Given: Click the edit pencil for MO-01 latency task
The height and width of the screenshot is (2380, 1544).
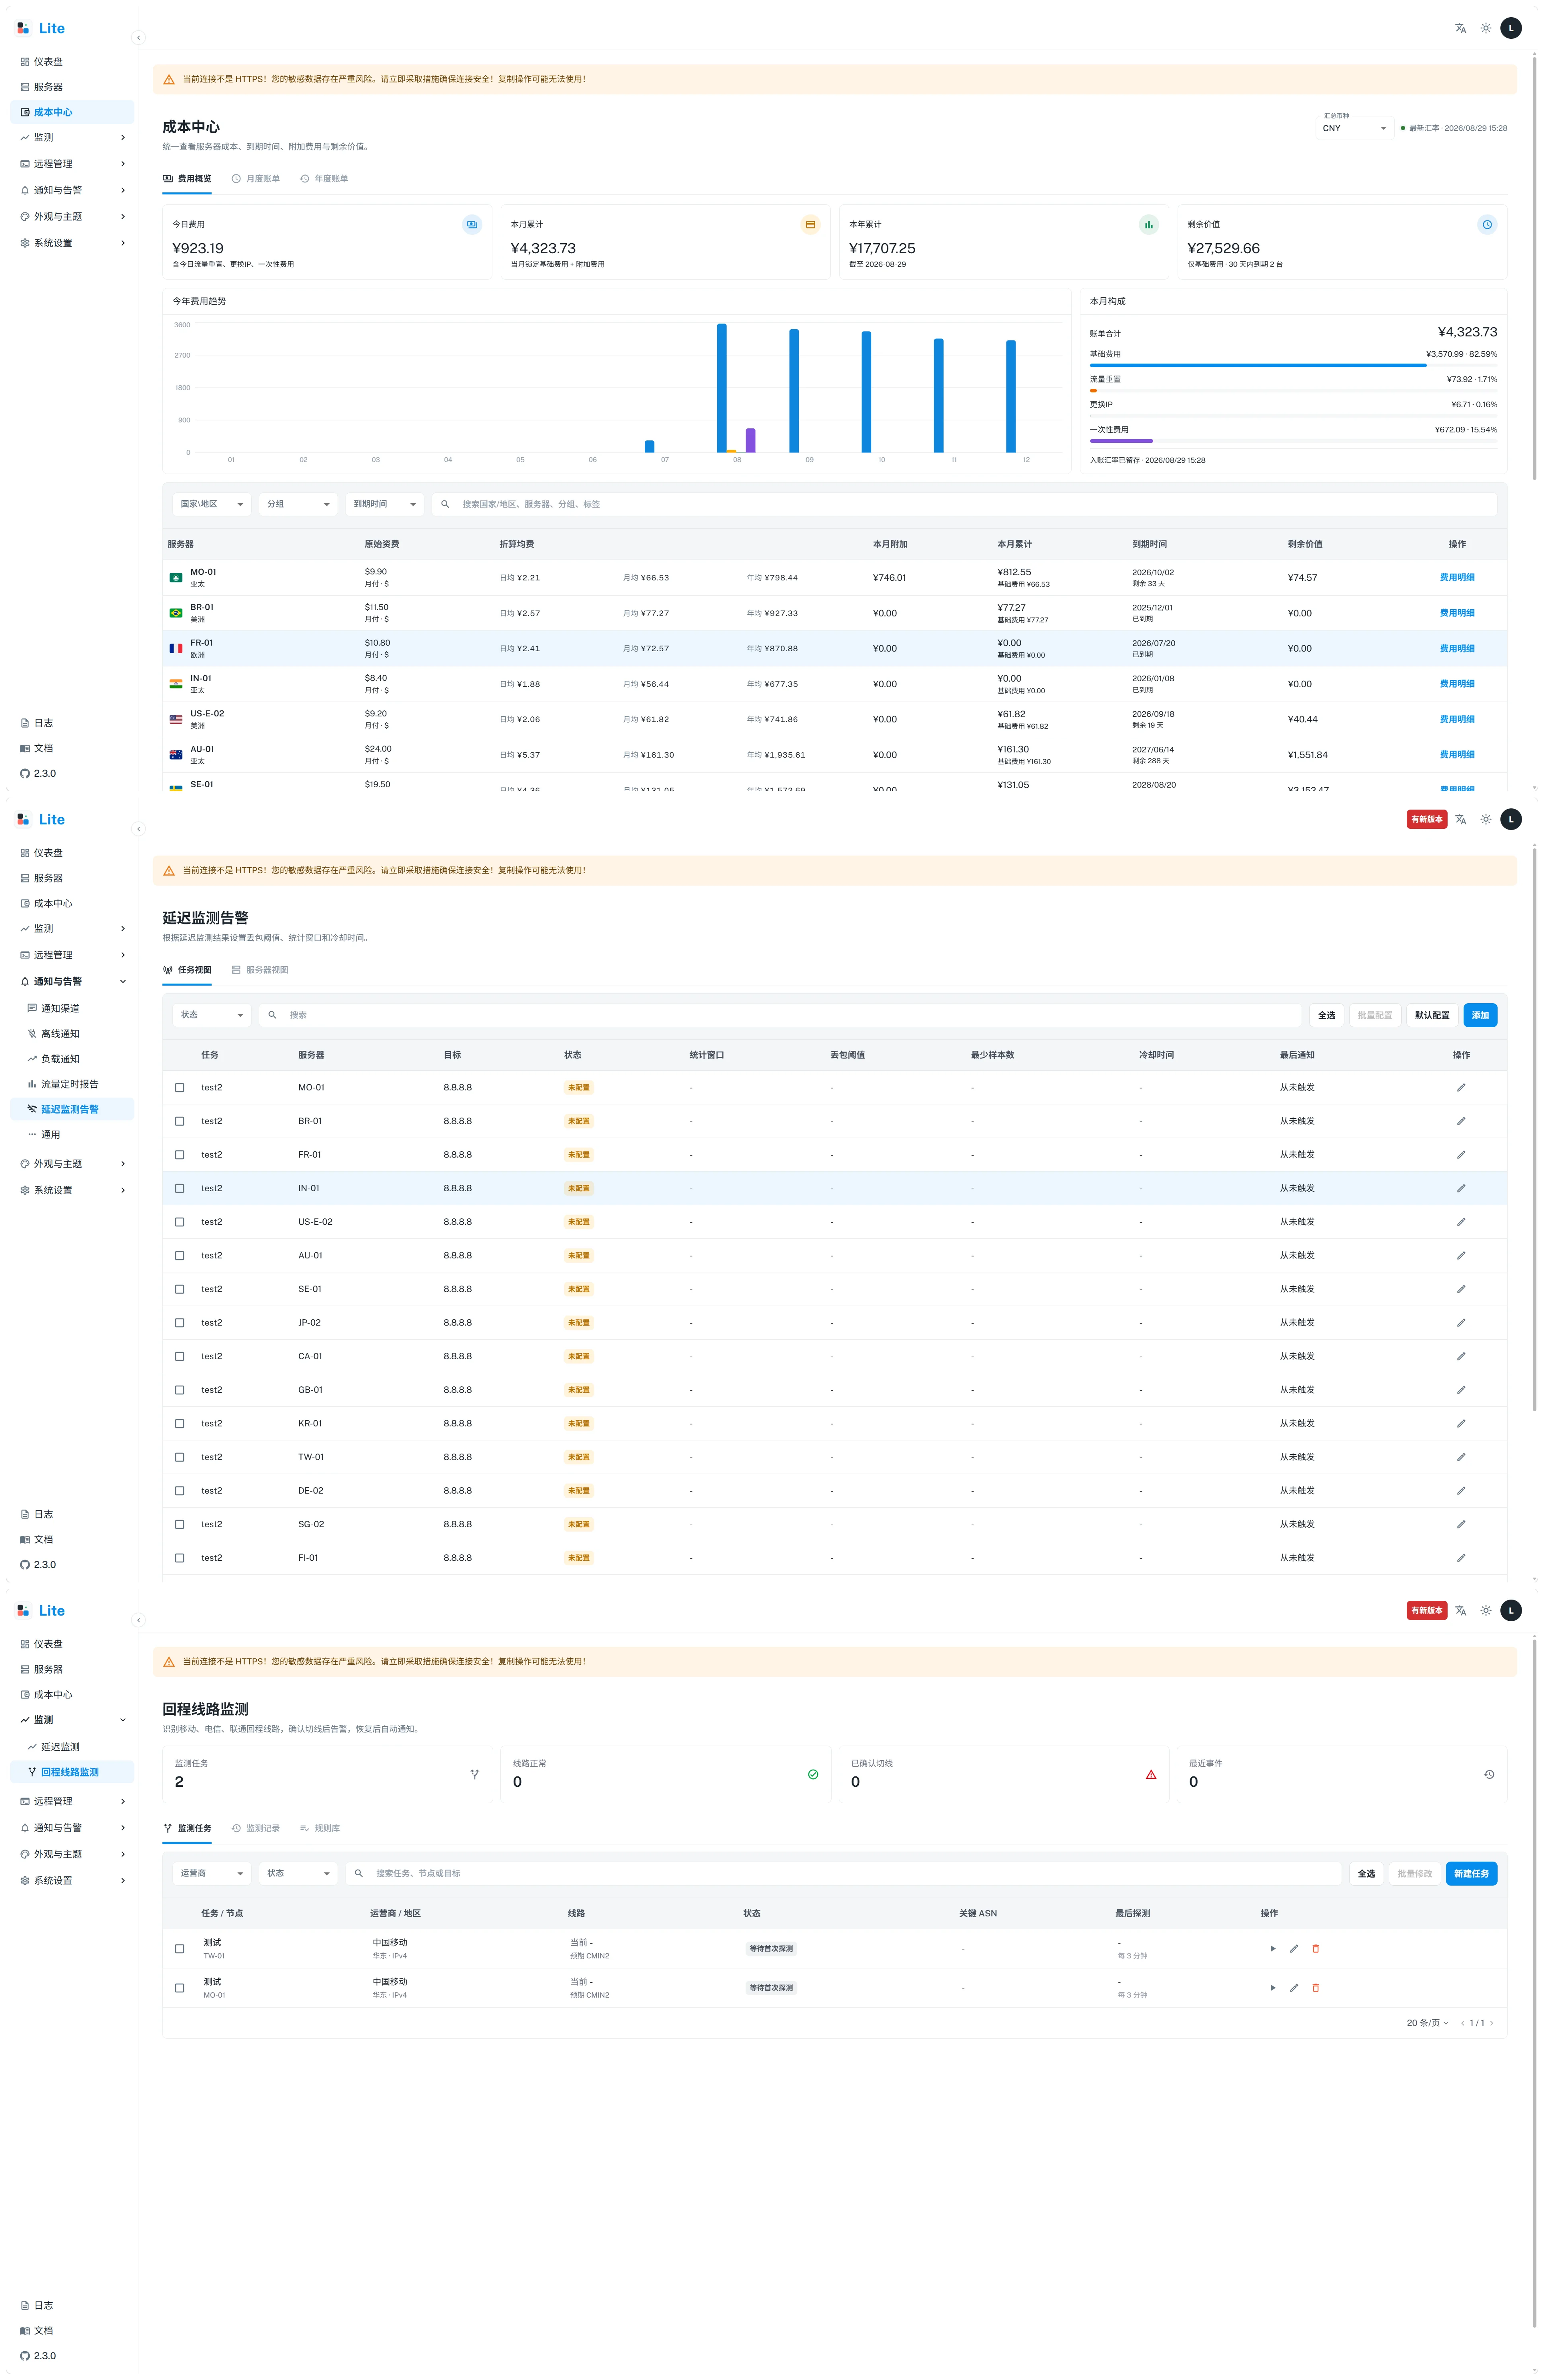Looking at the screenshot, I should [x=1460, y=1087].
